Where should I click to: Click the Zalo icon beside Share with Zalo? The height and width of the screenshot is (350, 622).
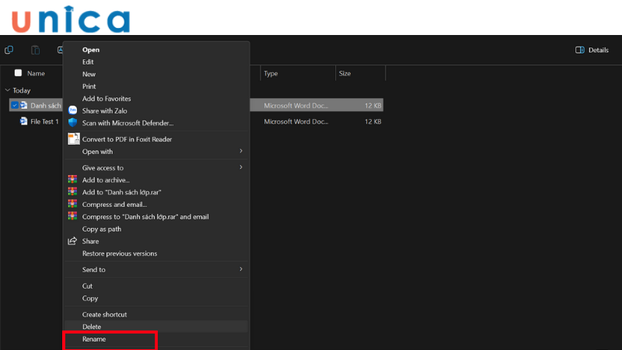73,110
